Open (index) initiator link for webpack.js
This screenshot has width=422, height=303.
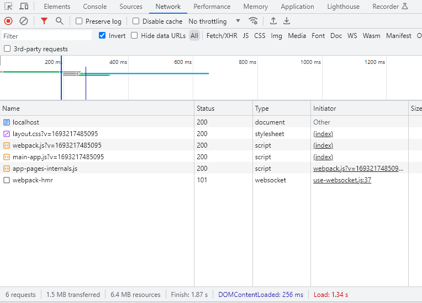tap(323, 145)
